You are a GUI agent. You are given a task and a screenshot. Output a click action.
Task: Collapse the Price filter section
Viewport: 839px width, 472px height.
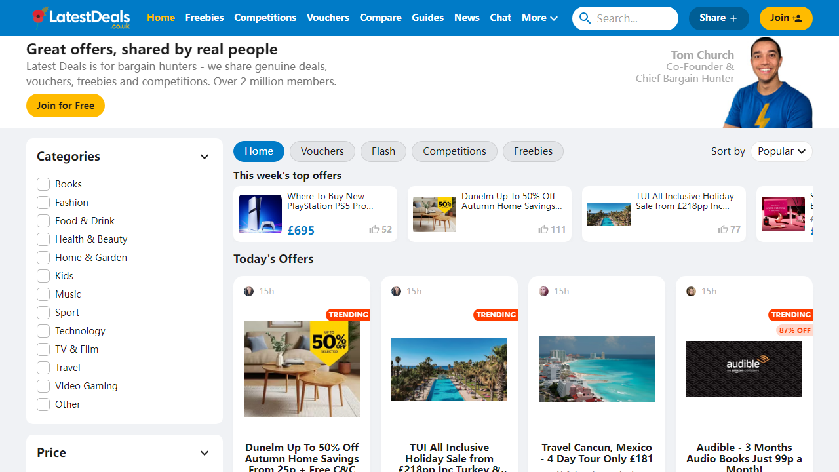[204, 453]
